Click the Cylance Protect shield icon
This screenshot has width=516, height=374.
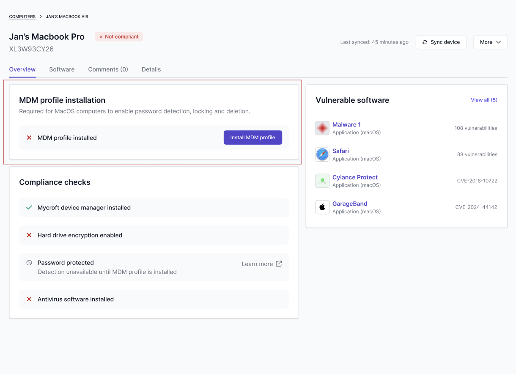coord(322,181)
